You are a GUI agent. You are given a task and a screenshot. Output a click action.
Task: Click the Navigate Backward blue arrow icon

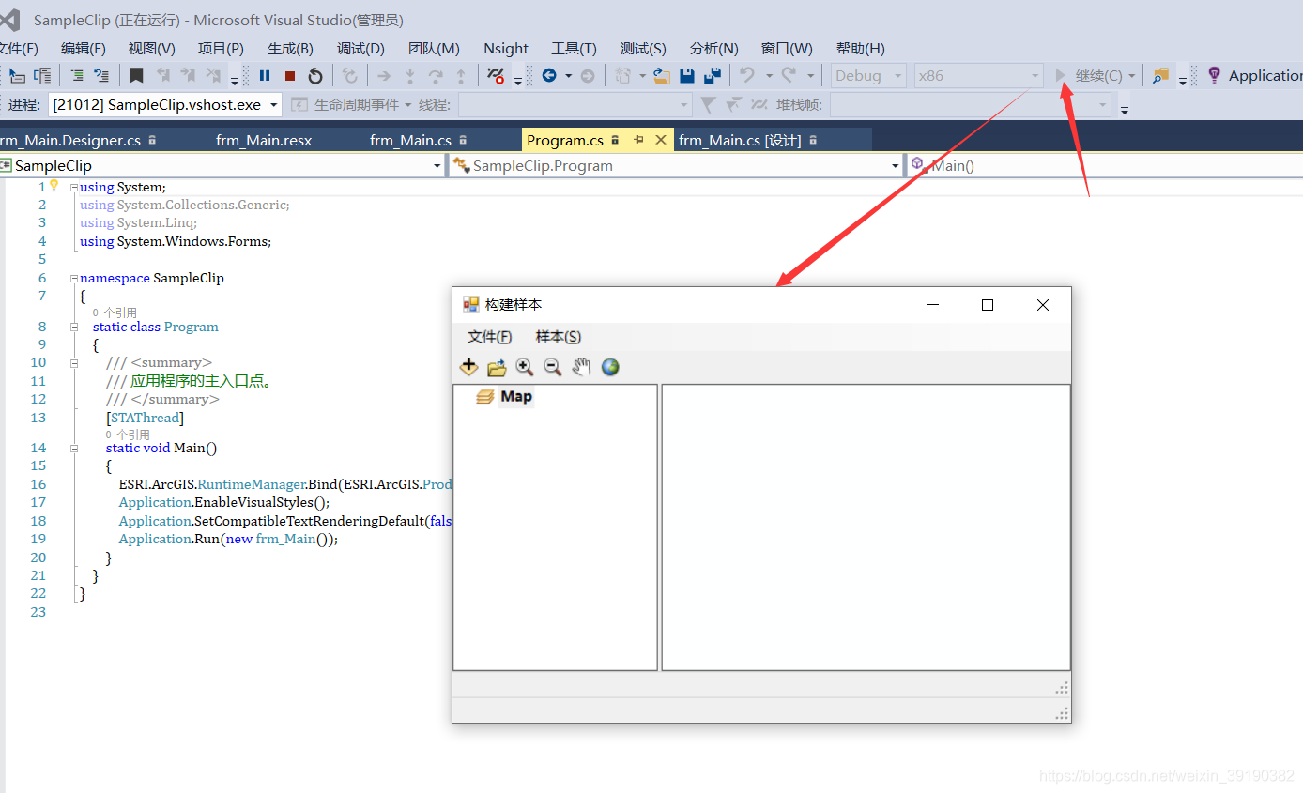click(x=549, y=76)
